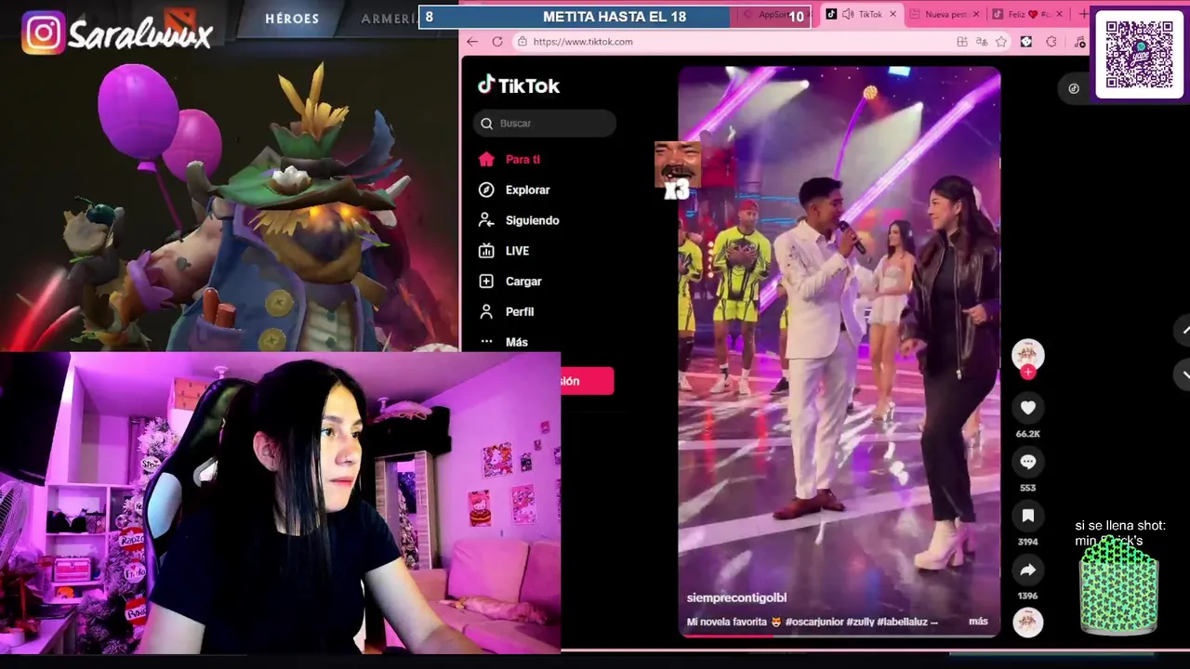Open the Para ti feed

click(x=509, y=159)
